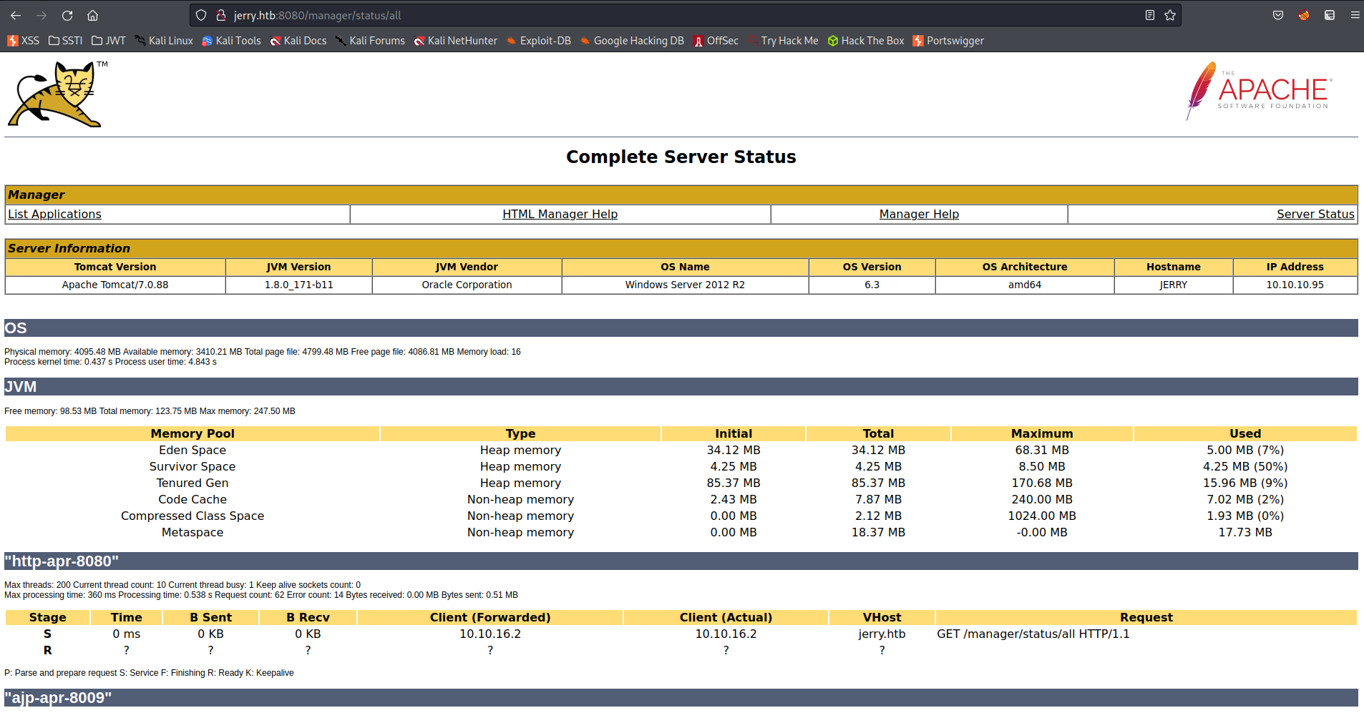This screenshot has width=1364, height=718.
Task: Open Manager Help link
Action: (919, 214)
